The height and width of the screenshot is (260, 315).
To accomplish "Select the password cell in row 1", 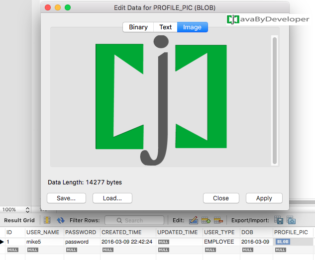I will [x=82, y=242].
